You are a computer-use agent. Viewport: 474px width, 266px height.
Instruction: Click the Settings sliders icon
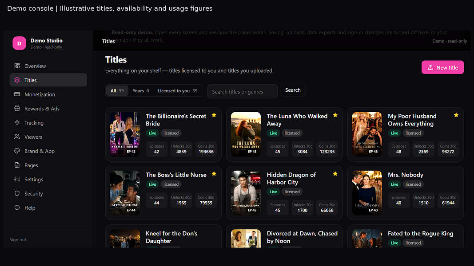(17, 179)
